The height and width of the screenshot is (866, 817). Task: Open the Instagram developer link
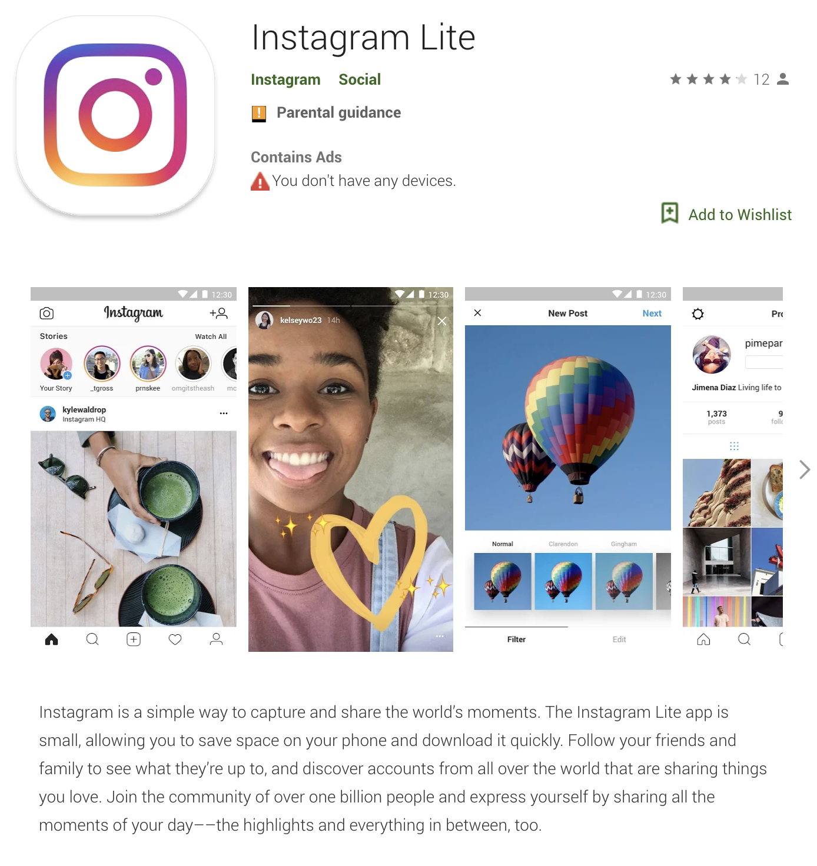[x=285, y=79]
